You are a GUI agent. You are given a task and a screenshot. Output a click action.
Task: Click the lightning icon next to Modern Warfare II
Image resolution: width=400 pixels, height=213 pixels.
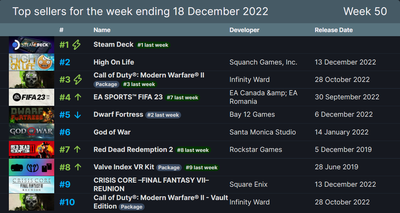tap(78, 79)
